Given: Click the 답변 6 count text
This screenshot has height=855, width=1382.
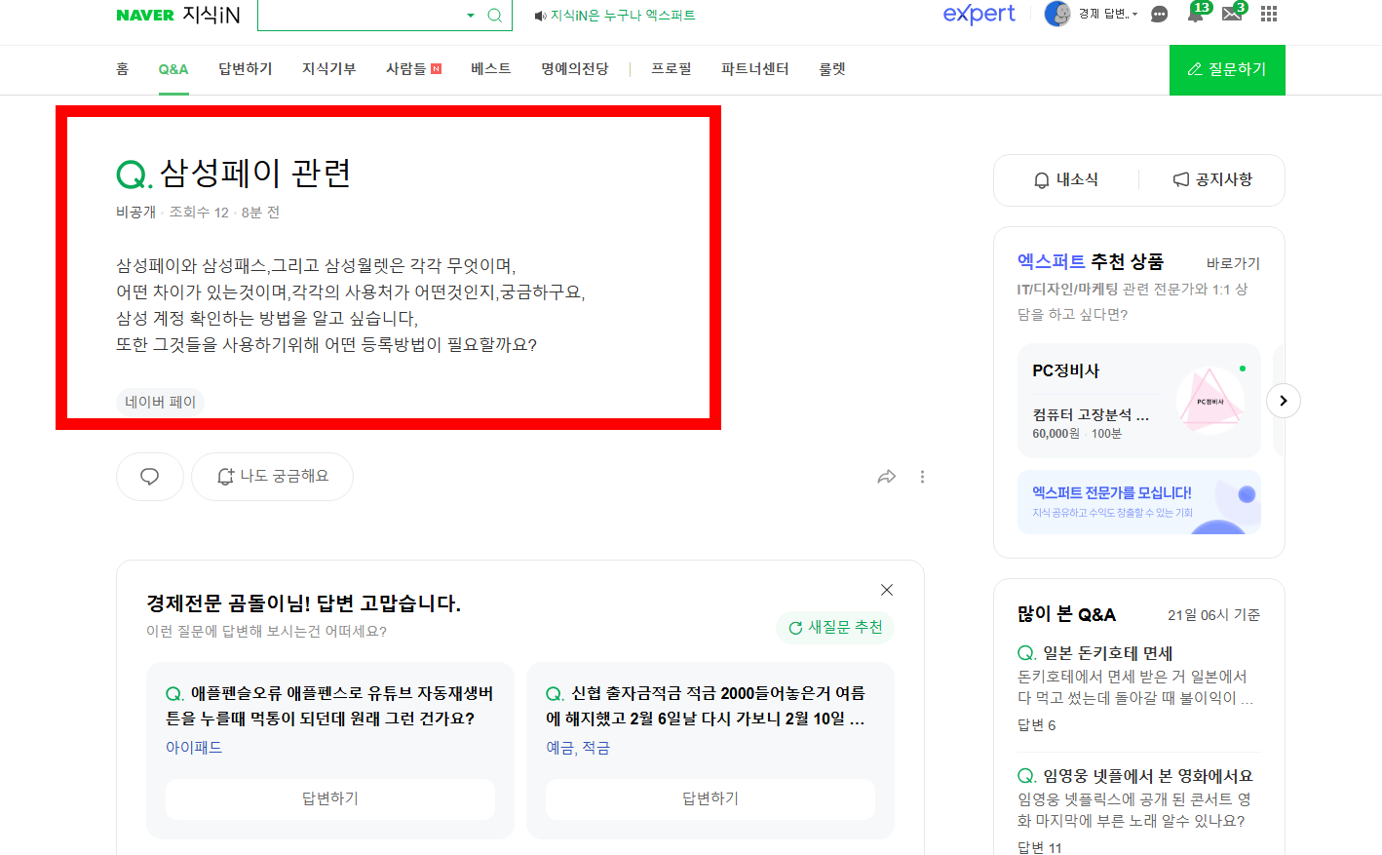Looking at the screenshot, I should click(x=1037, y=725).
